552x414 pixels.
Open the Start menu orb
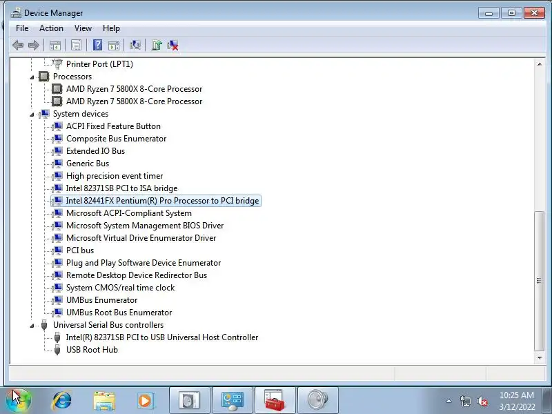tap(19, 400)
